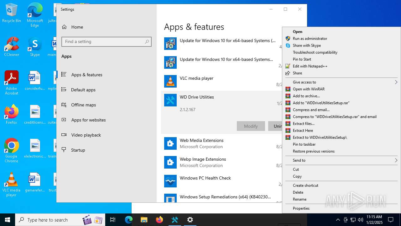Select Compress and email...
401x226 pixels.
pos(341,110)
